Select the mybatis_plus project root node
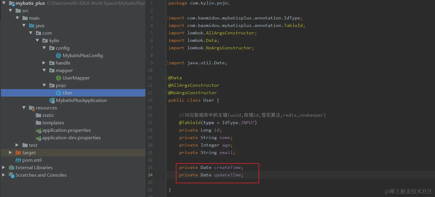 tap(73, 3)
